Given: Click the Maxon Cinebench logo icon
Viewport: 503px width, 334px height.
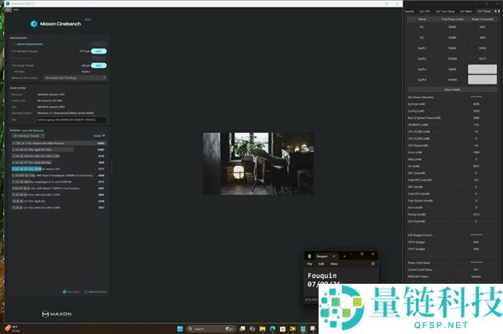Looking at the screenshot, I should point(34,23).
